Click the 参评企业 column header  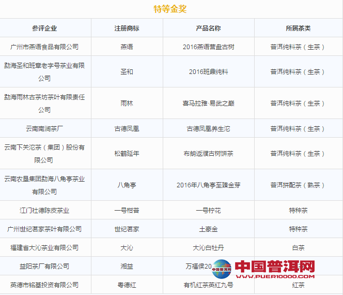coord(44,28)
